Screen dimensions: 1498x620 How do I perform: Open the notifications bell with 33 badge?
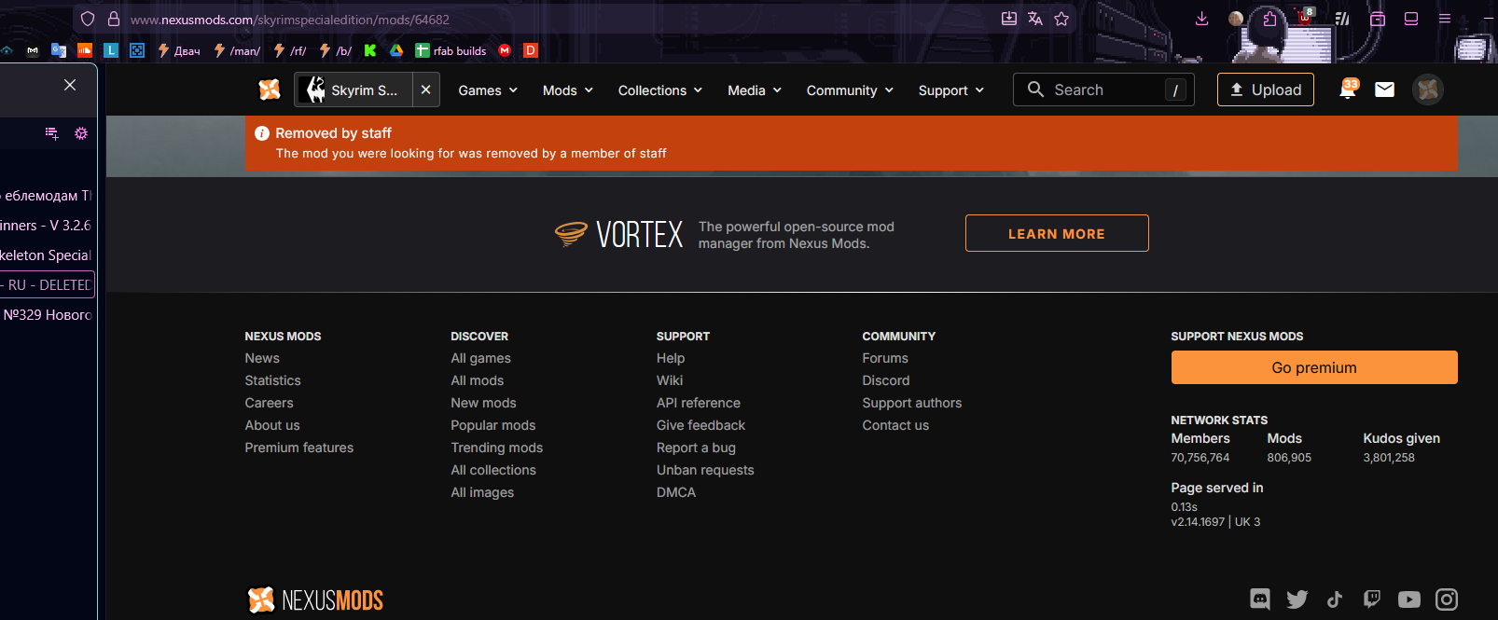point(1348,90)
